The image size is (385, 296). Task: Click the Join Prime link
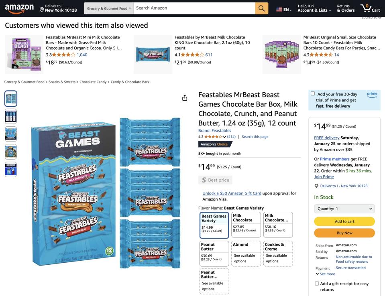coord(324,176)
